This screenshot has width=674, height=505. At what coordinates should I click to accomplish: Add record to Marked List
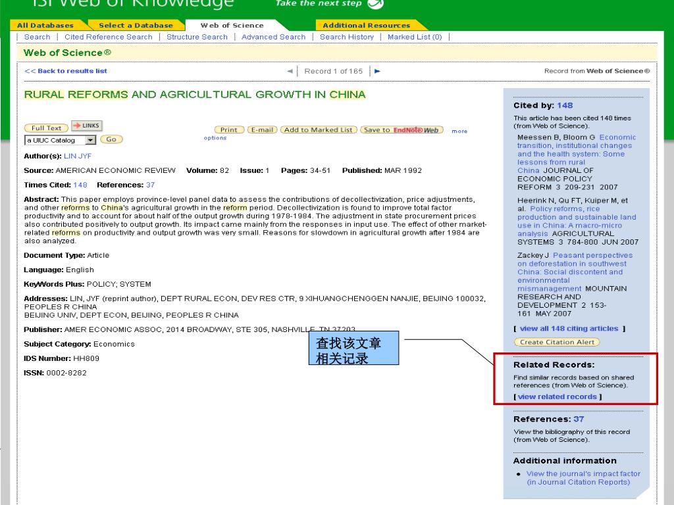319,130
